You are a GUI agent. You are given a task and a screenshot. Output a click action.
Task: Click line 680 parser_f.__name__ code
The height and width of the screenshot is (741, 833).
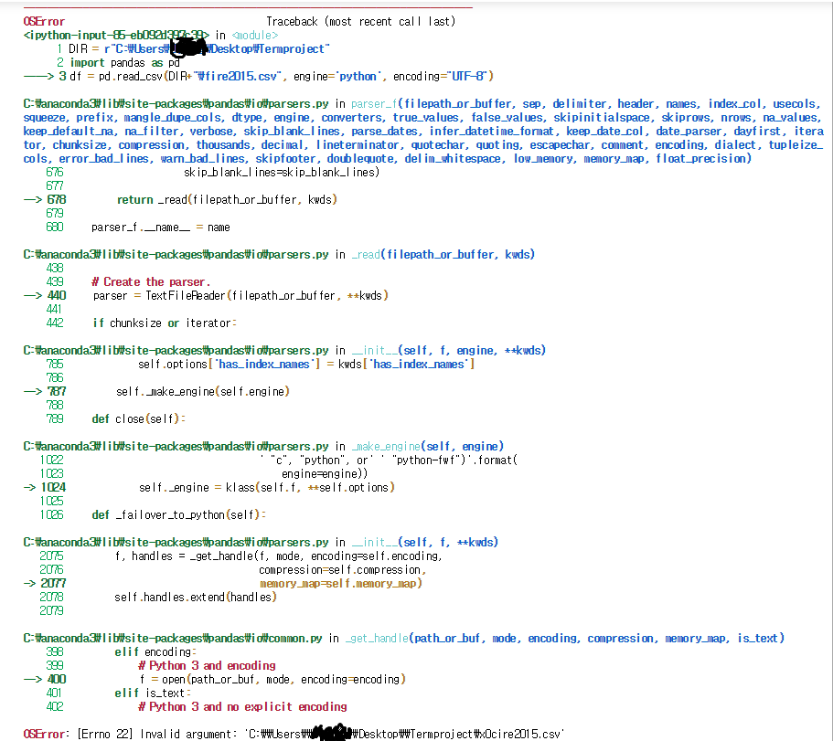click(160, 228)
